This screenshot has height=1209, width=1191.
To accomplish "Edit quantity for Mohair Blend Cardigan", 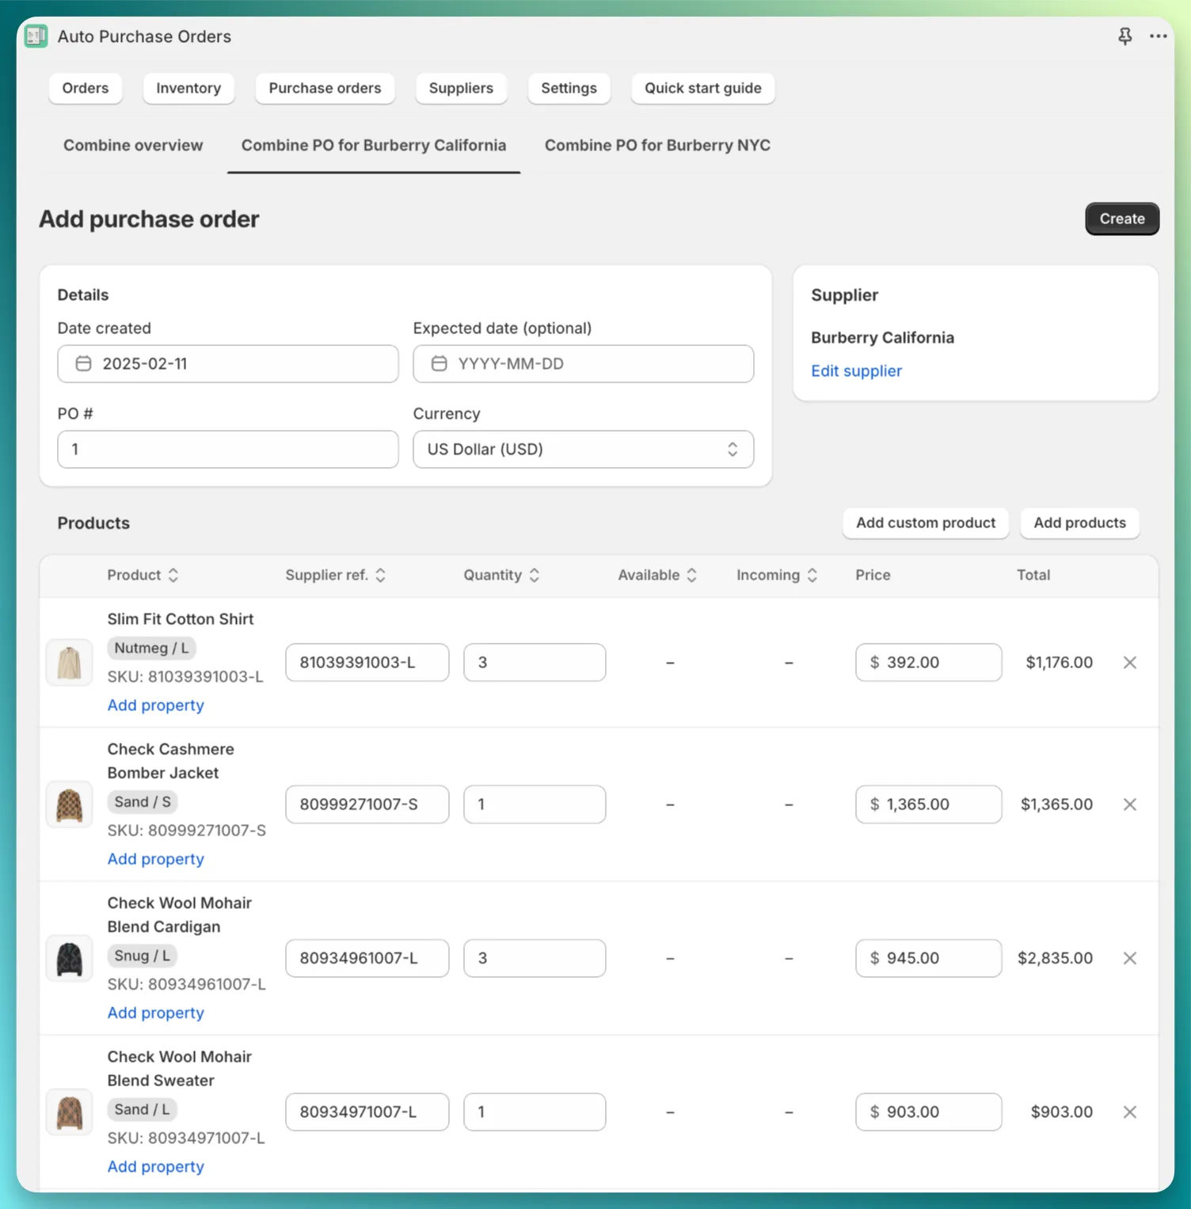I will [x=535, y=957].
